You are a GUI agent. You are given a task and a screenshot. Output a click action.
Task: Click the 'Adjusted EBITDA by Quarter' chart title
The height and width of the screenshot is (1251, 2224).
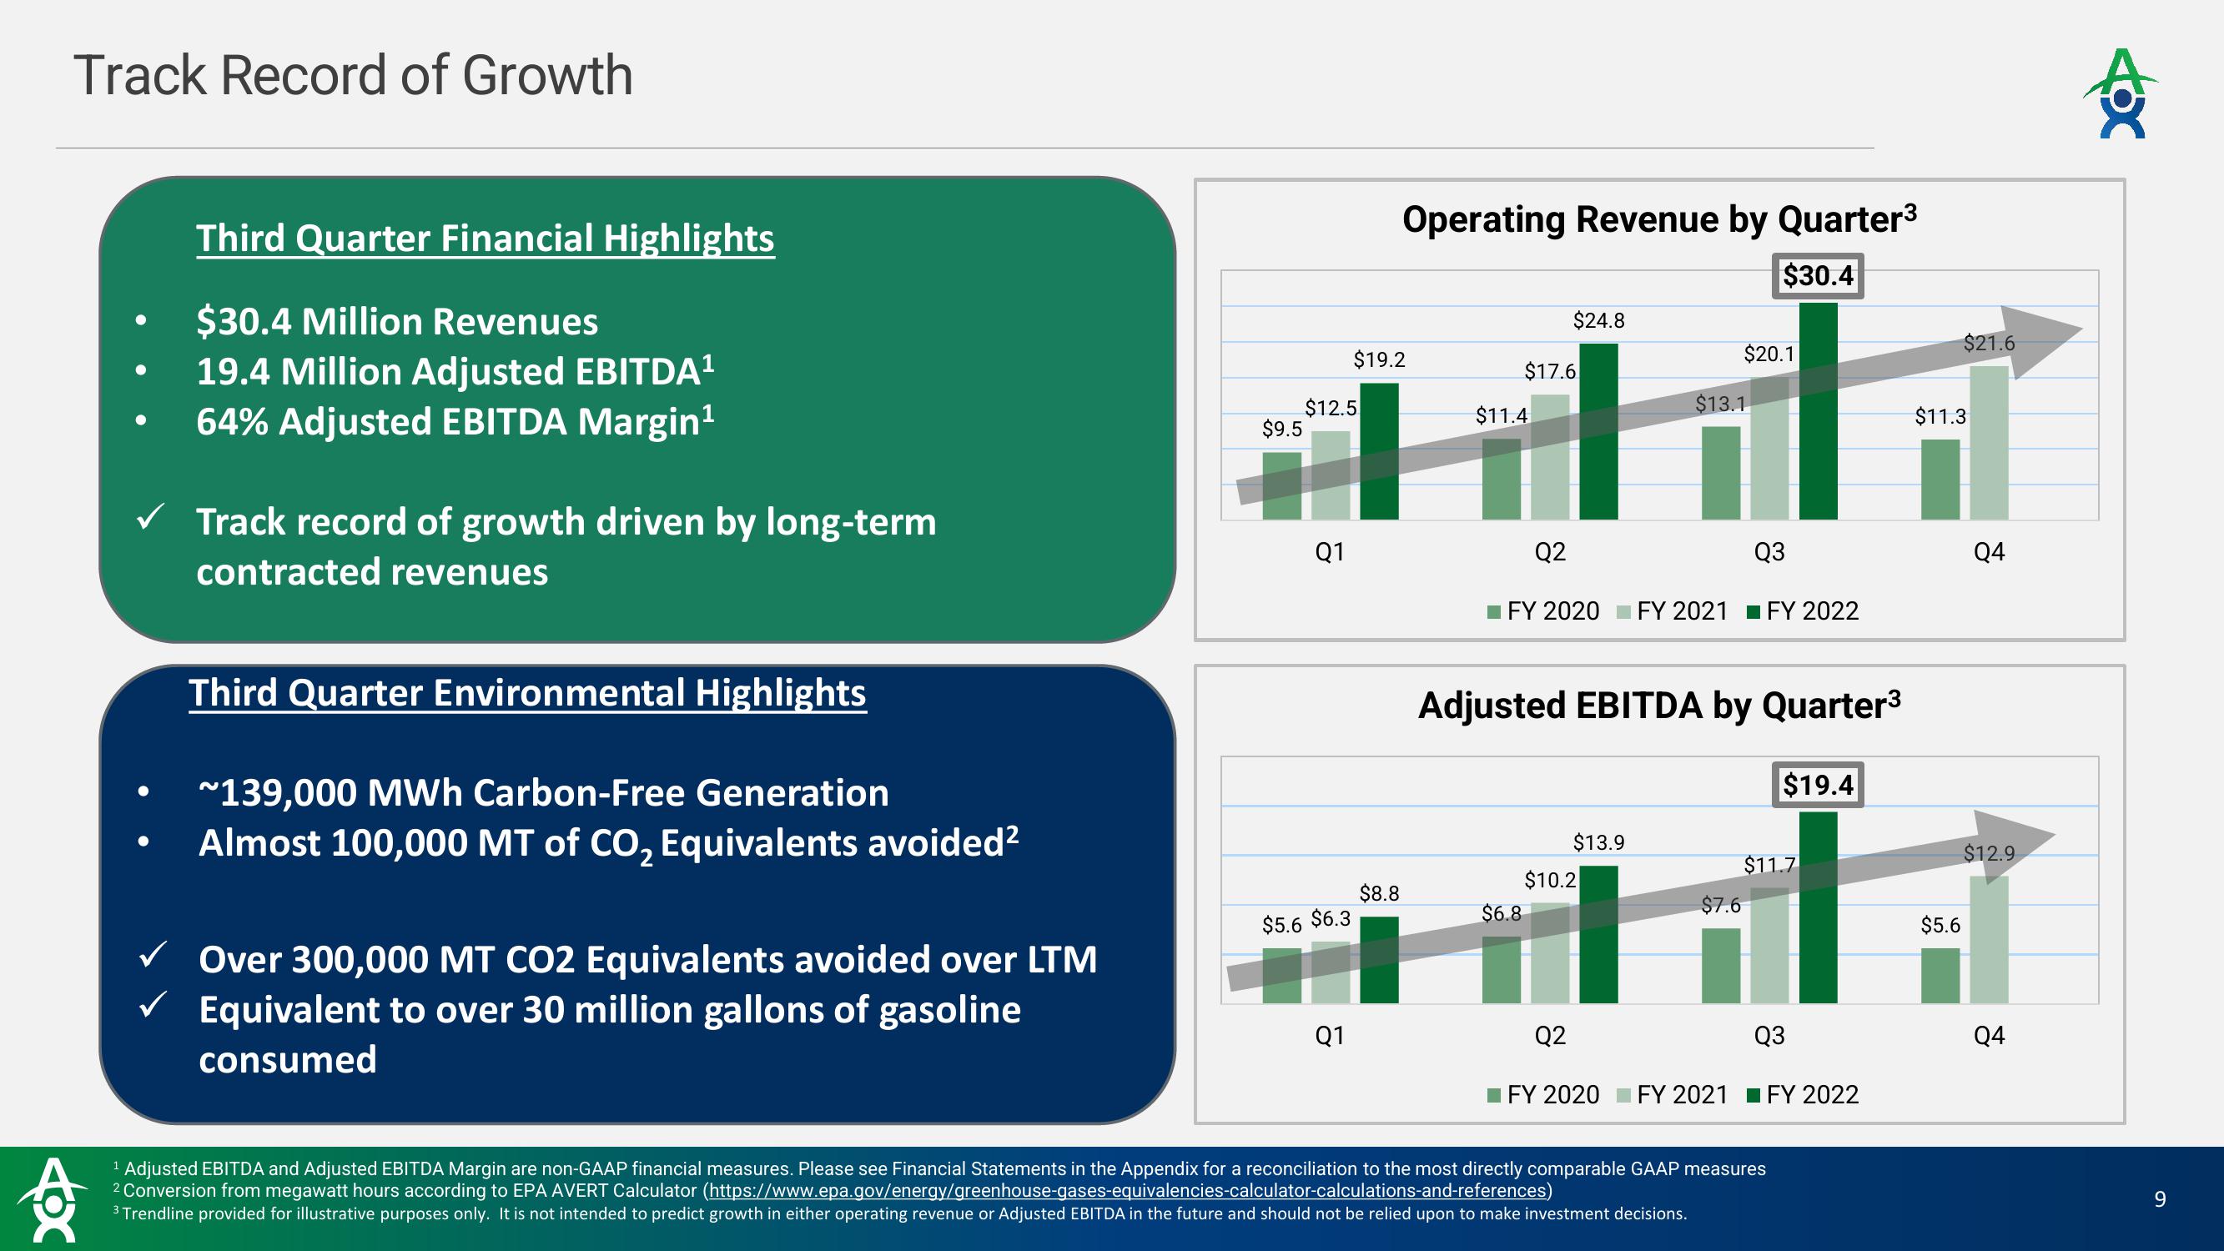(x=1659, y=706)
